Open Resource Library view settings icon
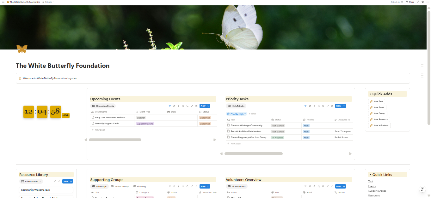The height and width of the screenshot is (198, 431). tap(59, 181)
